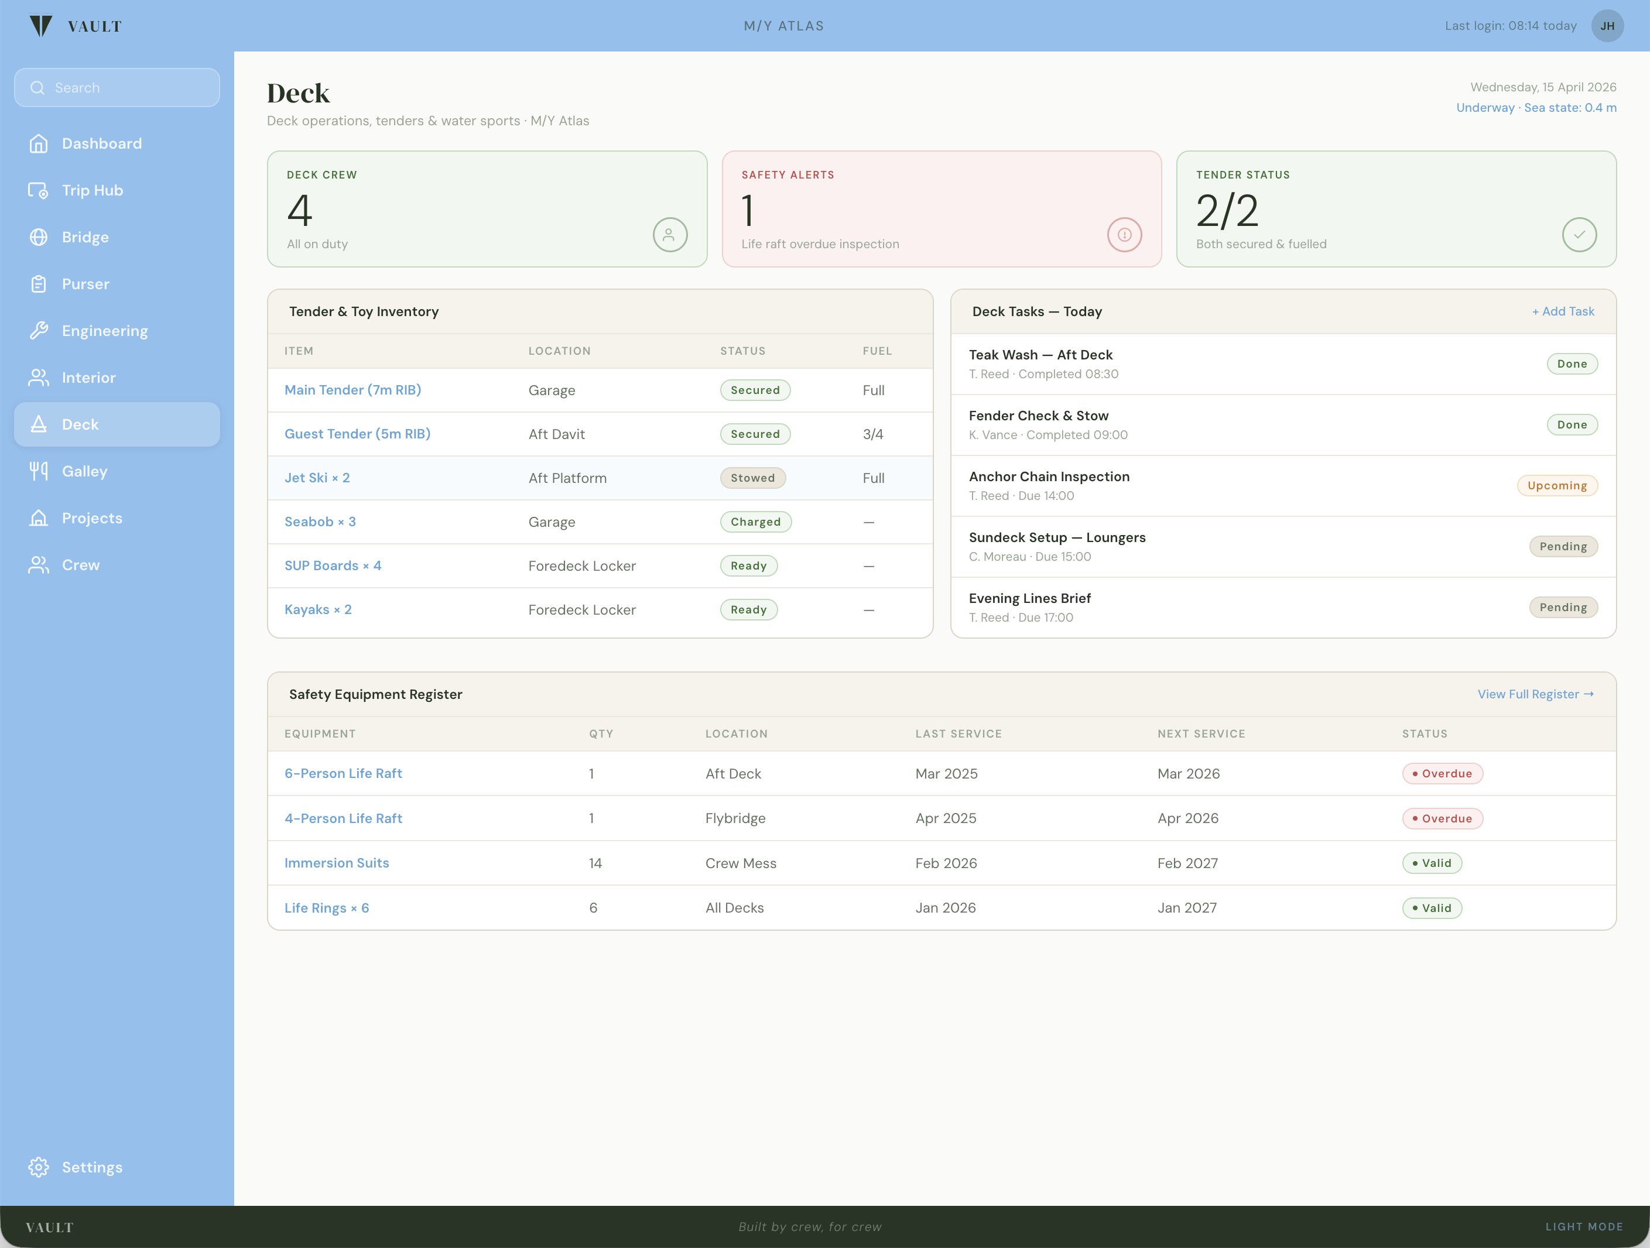This screenshot has width=1650, height=1248.
Task: Focus the Search input field
Action: tap(117, 88)
